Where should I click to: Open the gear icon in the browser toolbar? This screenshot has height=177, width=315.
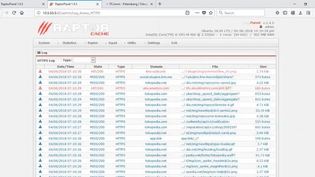[x=277, y=13]
